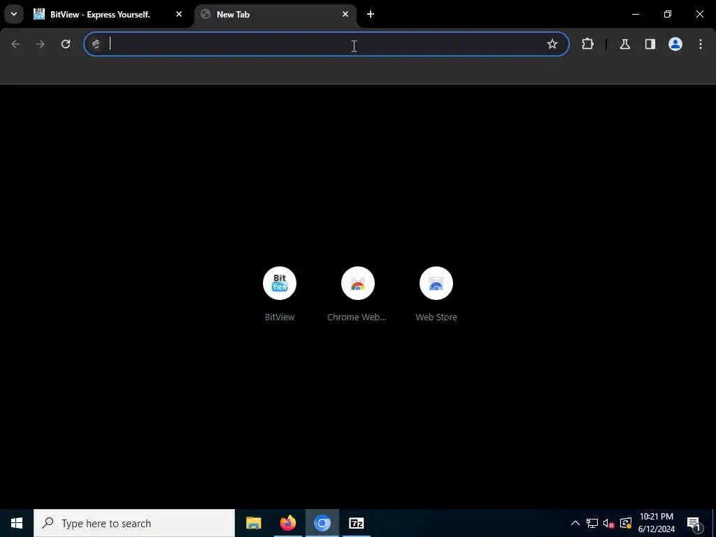716x537 pixels.
Task: Open the Chrome Web... shortcut tile
Action: point(357,294)
